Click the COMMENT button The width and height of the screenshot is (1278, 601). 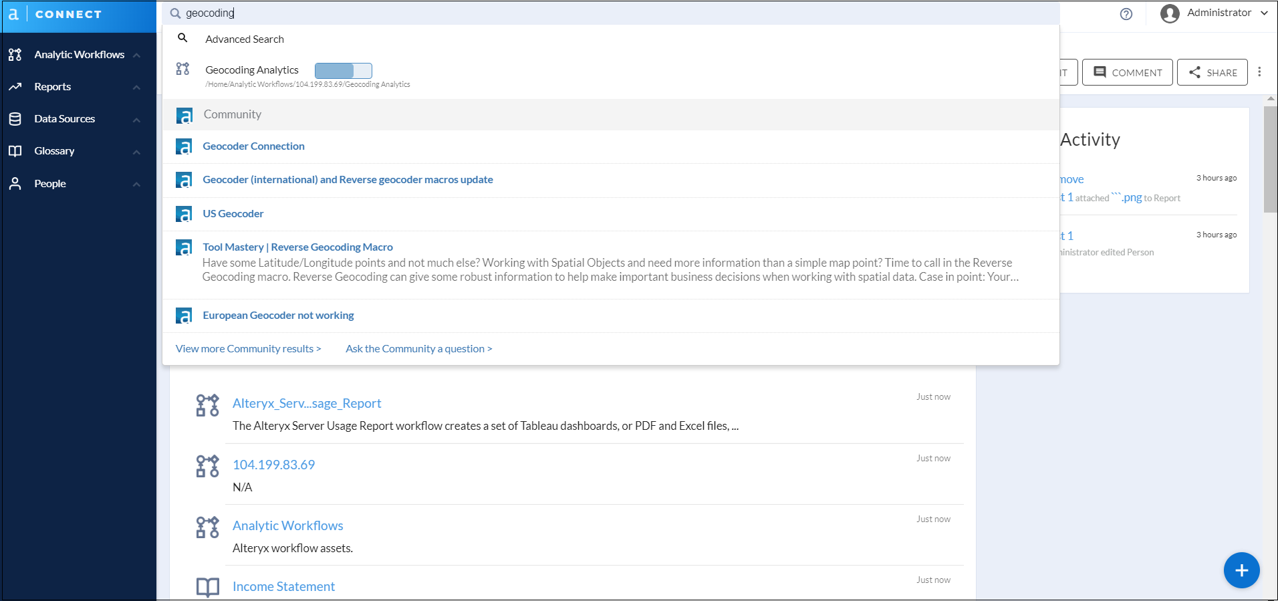click(1127, 72)
